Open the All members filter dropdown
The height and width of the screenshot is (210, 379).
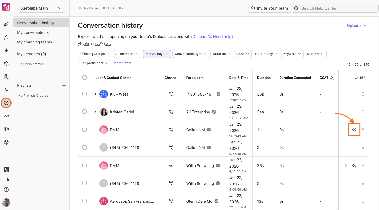coord(127,54)
